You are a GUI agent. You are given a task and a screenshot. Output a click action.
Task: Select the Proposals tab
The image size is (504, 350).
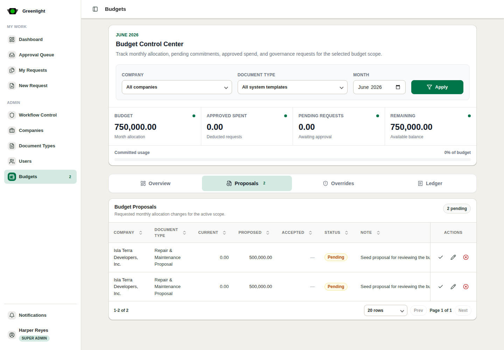[x=247, y=183]
